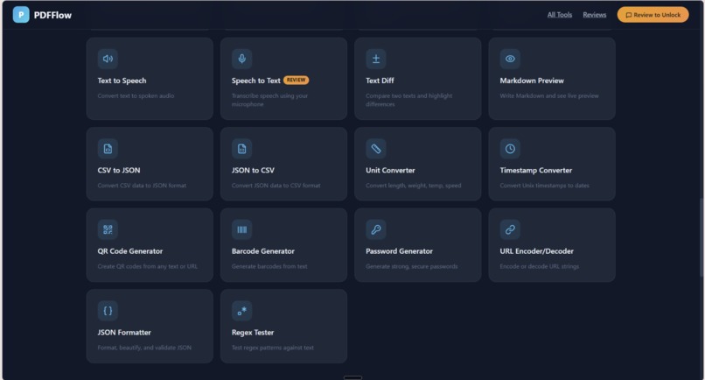
Task: Click the Markdown Preview eye icon
Action: (510, 59)
